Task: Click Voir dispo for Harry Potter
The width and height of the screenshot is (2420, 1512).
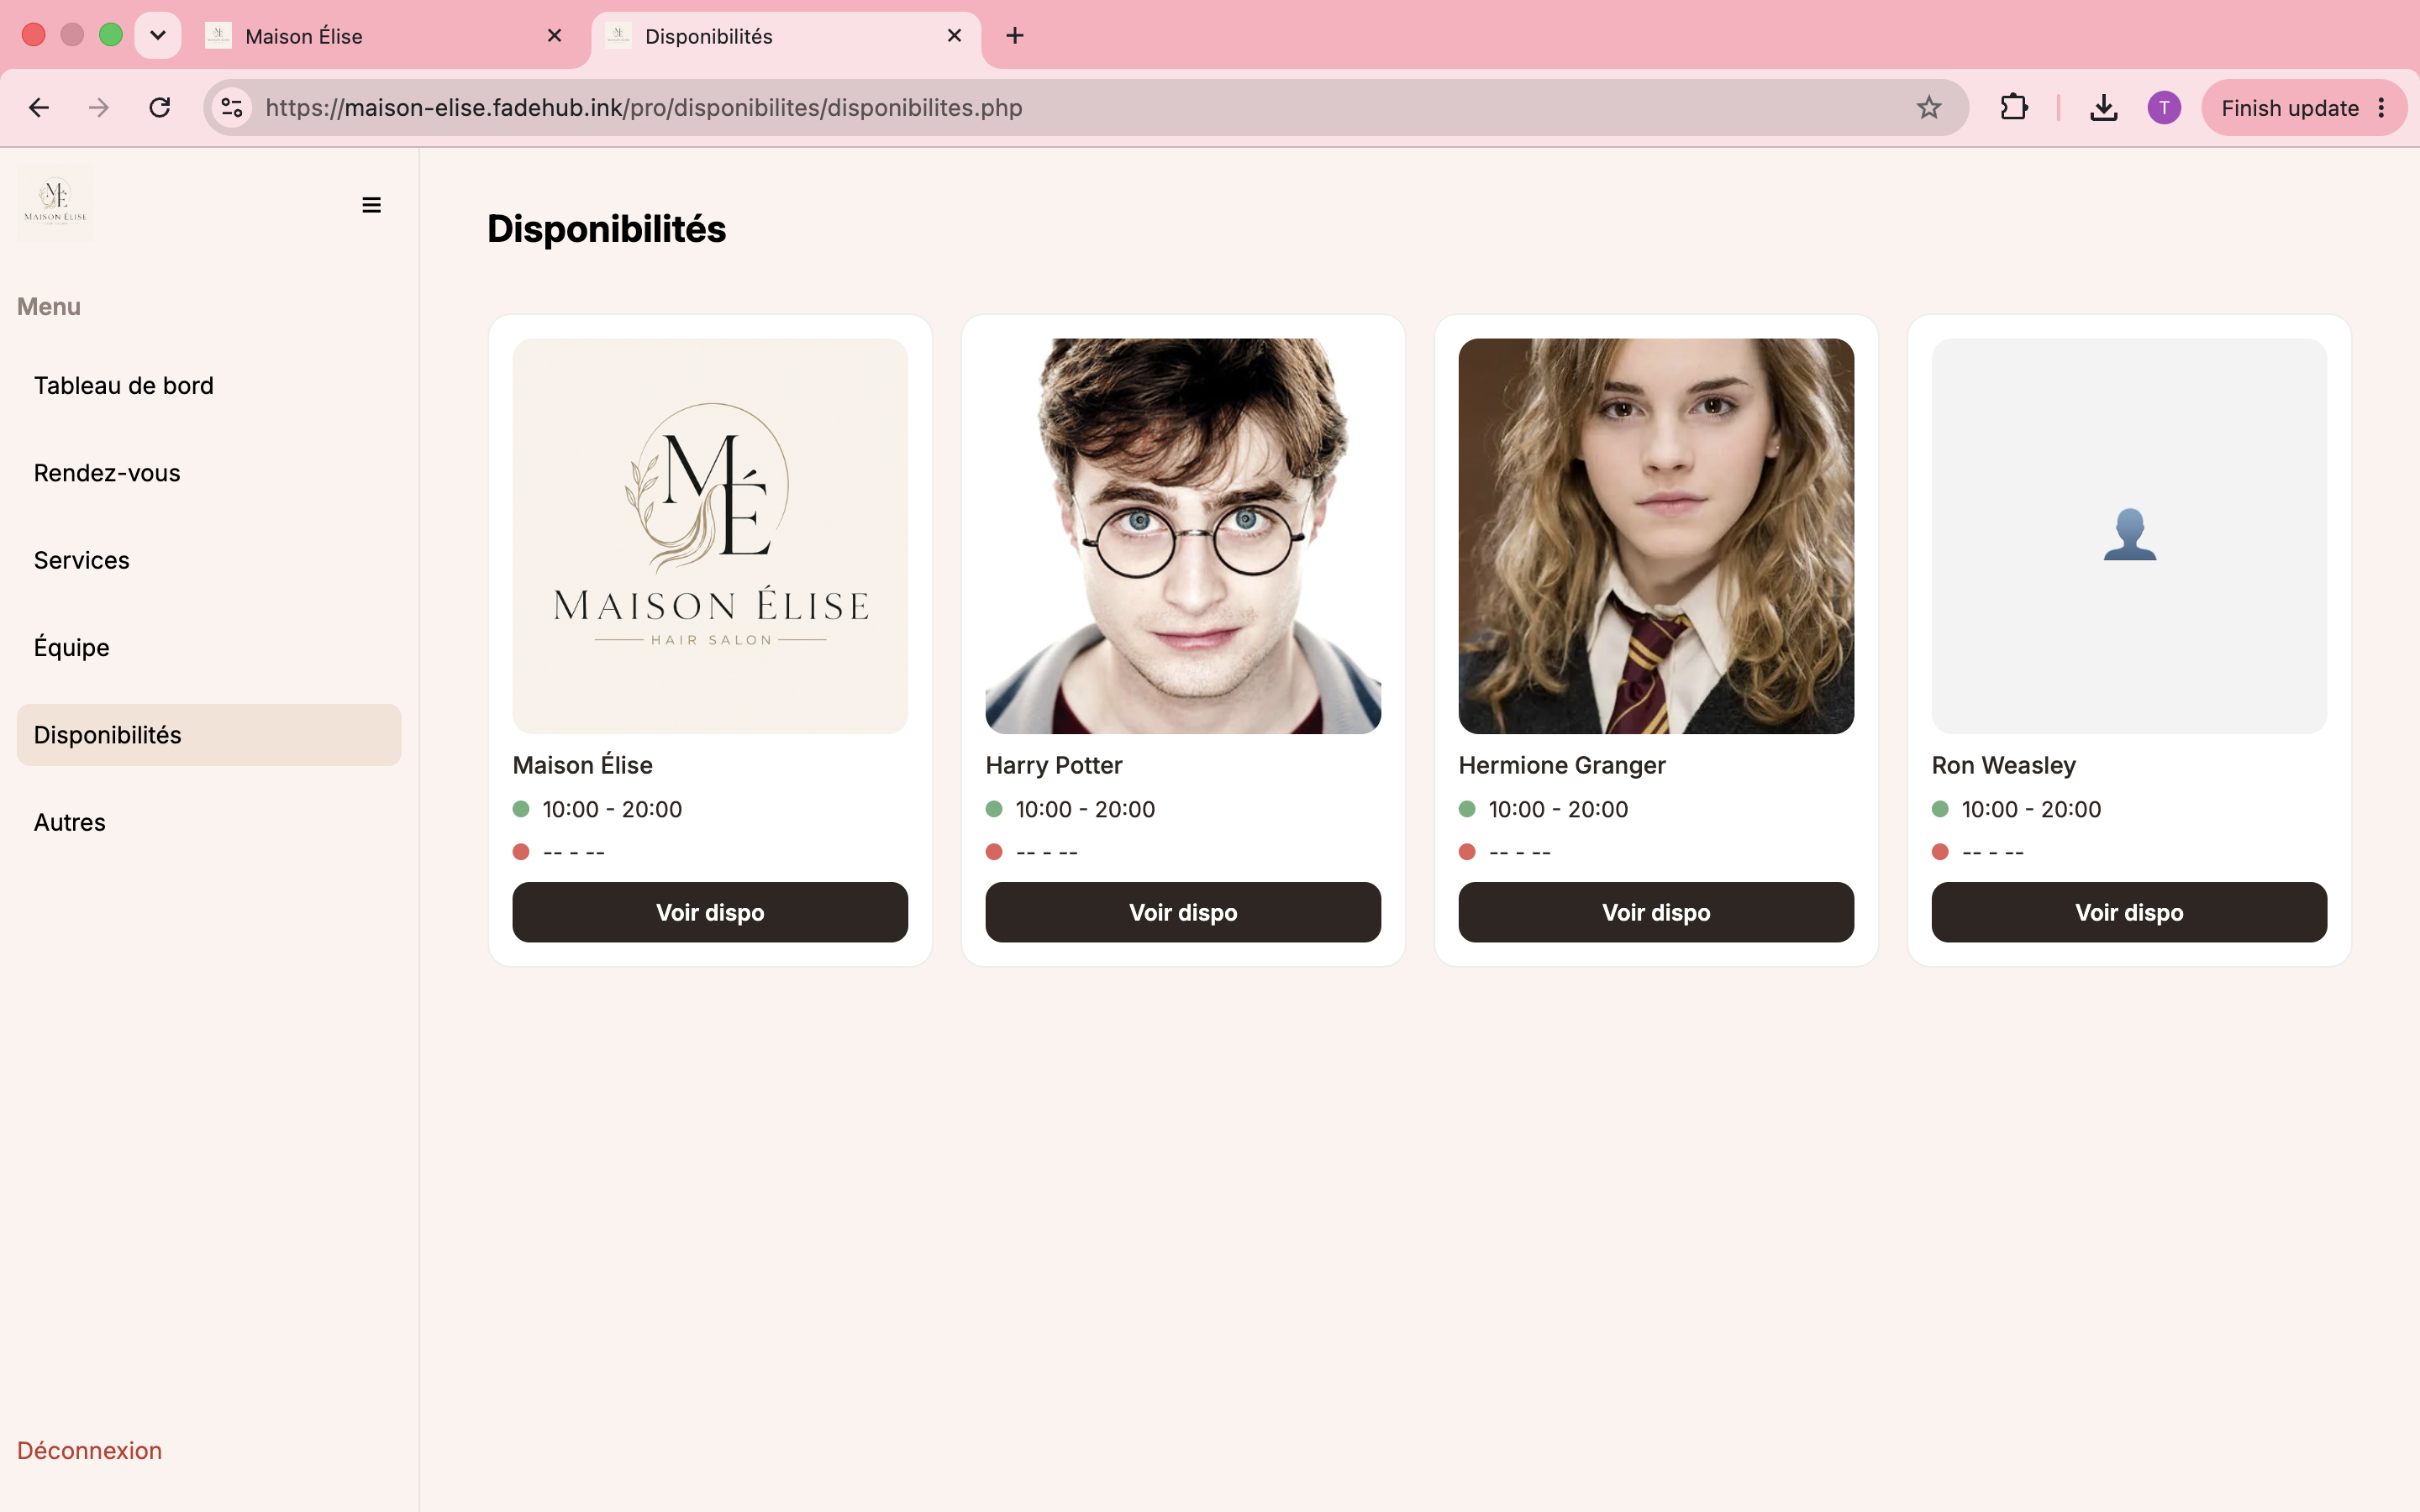Action: [1183, 912]
